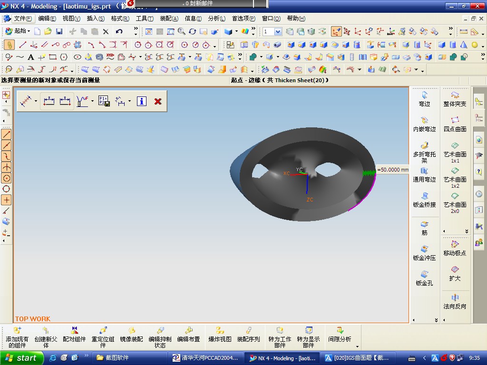Image resolution: width=487 pixels, height=365 pixels.
Task: Open the 起始 start dropdown
Action: (x=18, y=31)
